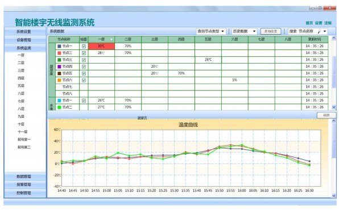The width and height of the screenshot is (339, 210).
Task: Select 三层 in the left sidebar list
Action: (x=21, y=71)
